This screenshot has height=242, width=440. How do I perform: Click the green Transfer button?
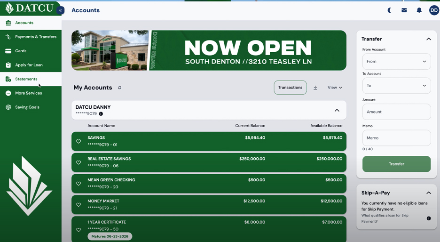coord(396,164)
